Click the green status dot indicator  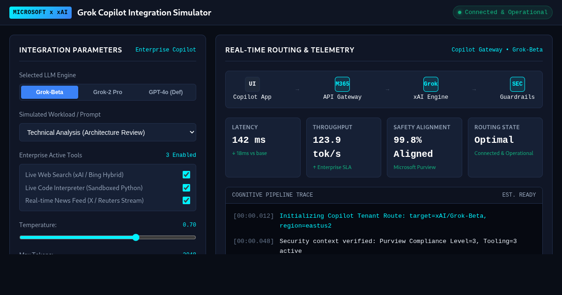point(459,13)
